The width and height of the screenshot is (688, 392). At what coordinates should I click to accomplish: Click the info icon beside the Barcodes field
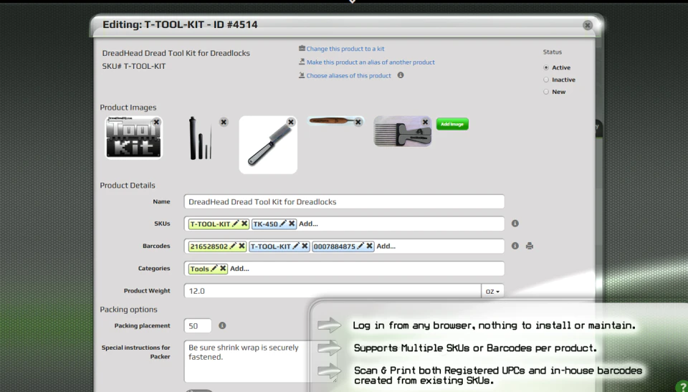(x=515, y=246)
